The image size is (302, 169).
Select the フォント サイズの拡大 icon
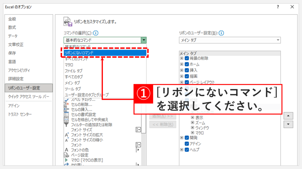[x=66, y=135]
